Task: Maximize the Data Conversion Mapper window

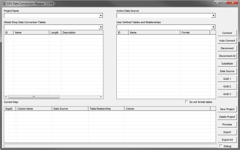Action: (224, 3)
